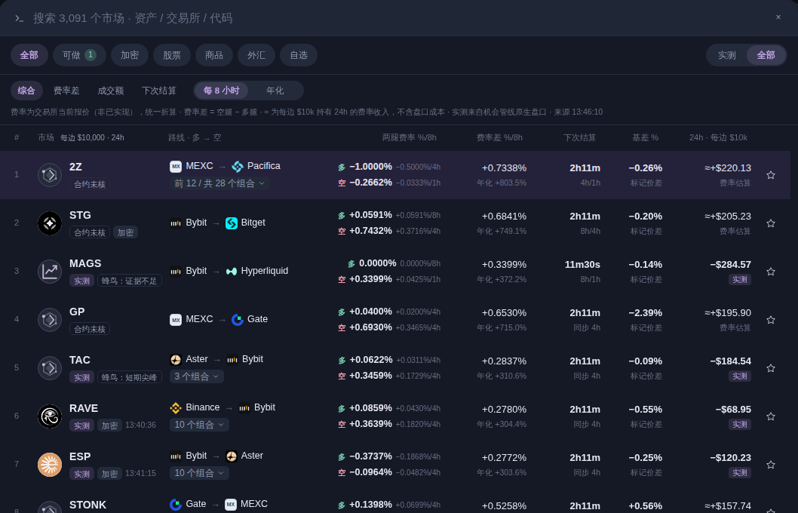Click the Bitget exchange icon in STG row
The width and height of the screenshot is (798, 513).
click(x=231, y=223)
